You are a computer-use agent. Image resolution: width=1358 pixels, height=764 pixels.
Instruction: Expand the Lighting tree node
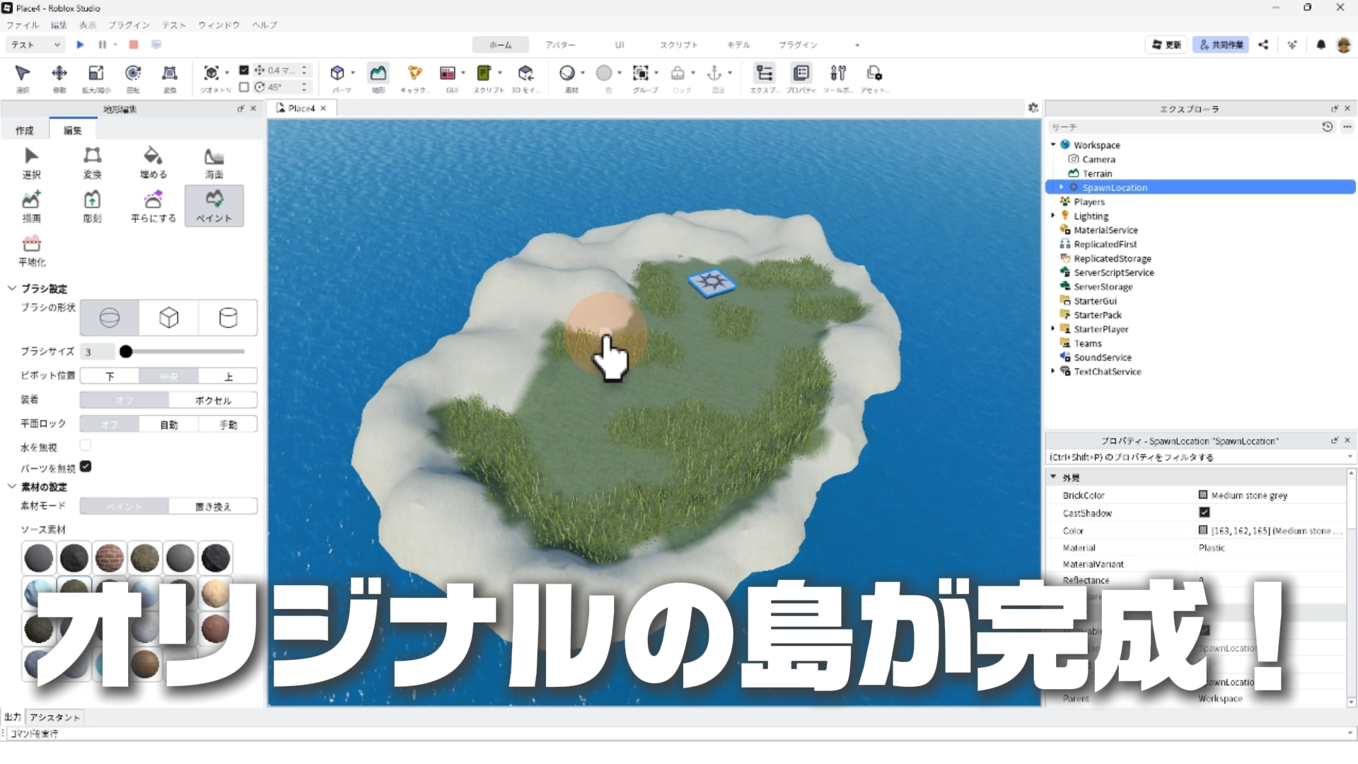click(x=1053, y=216)
